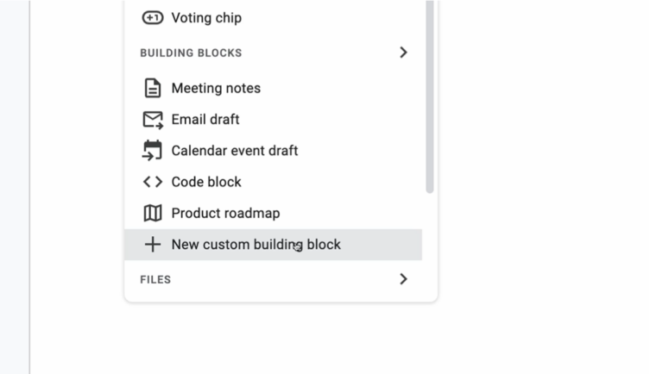The height and width of the screenshot is (374, 663).
Task: Expand the Files section chevron arrow
Action: click(403, 279)
